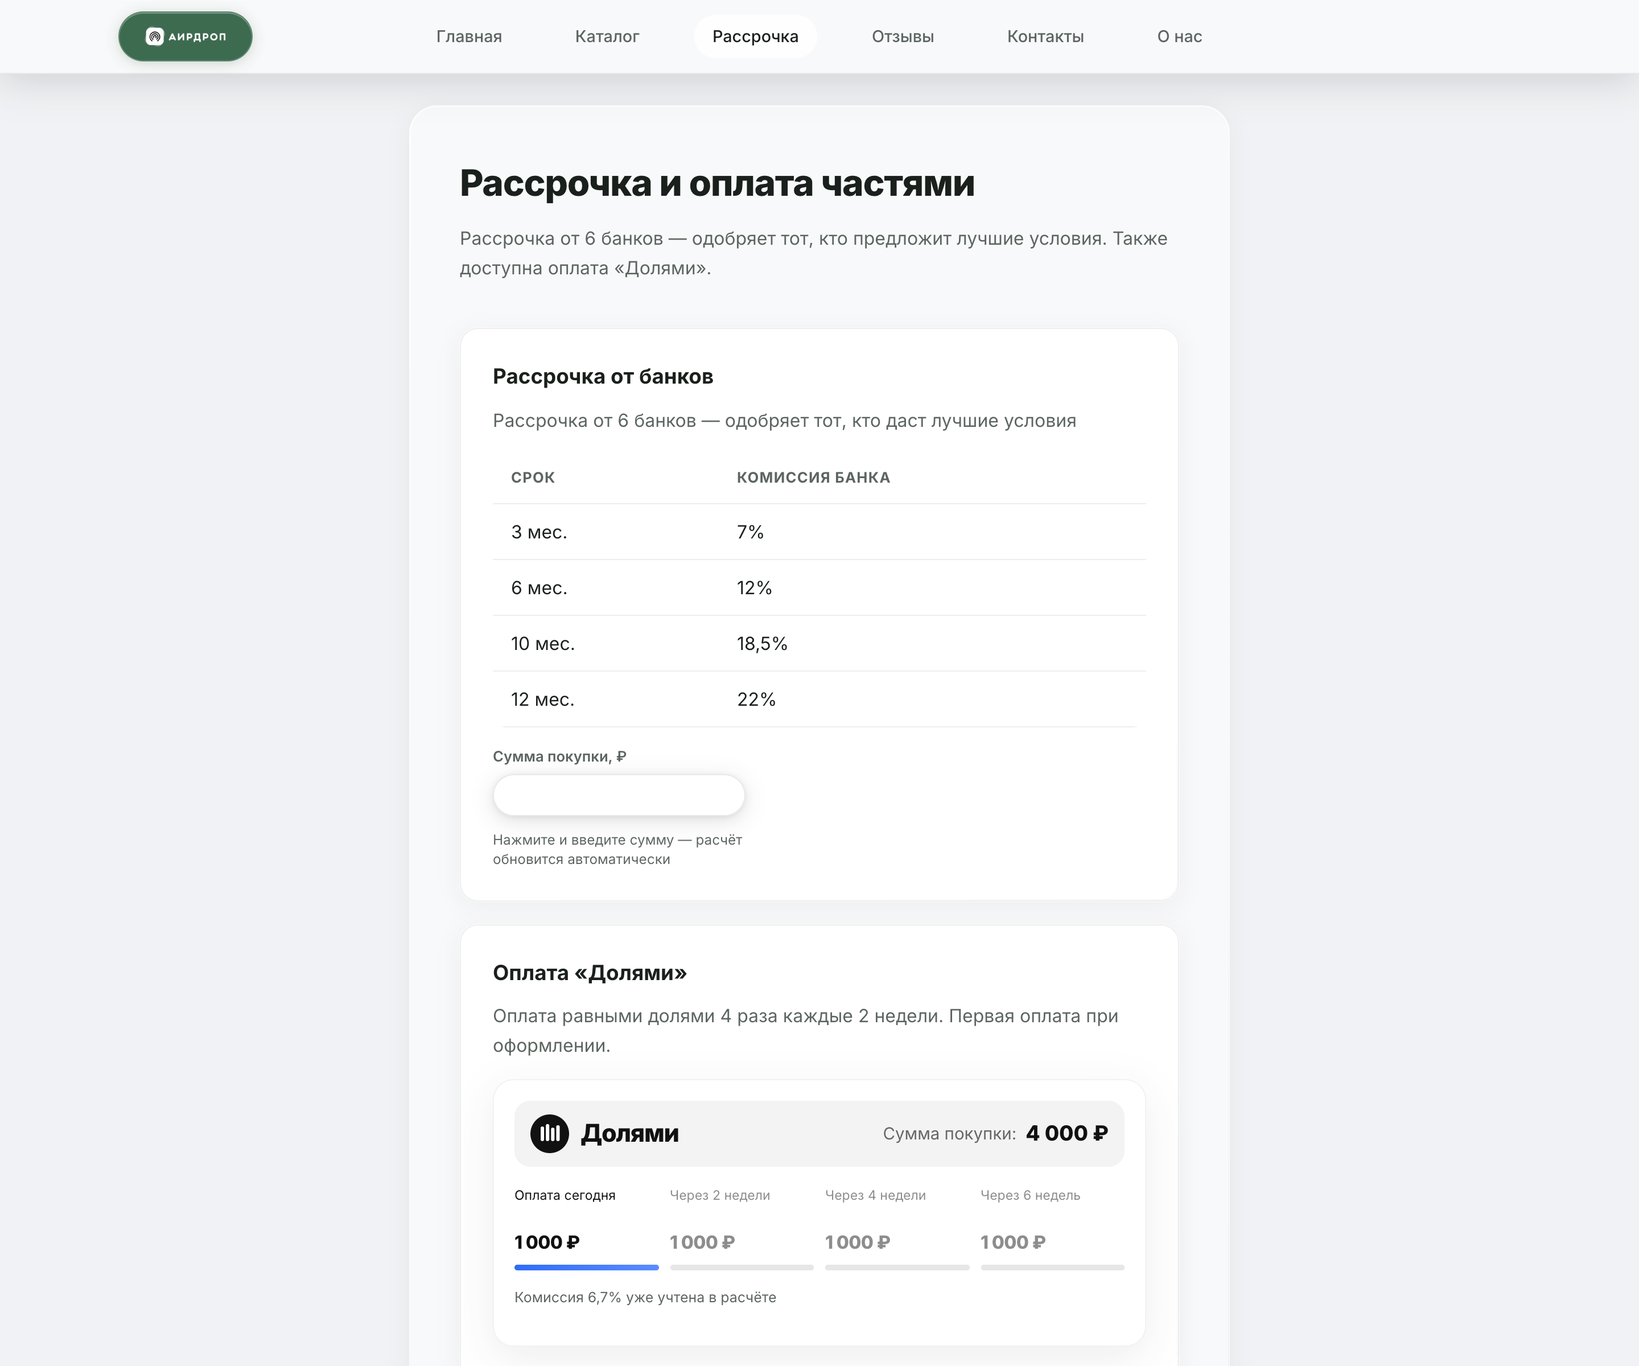Click the КОМИССИЯ БАНКА column header
This screenshot has width=1639, height=1366.
click(813, 478)
